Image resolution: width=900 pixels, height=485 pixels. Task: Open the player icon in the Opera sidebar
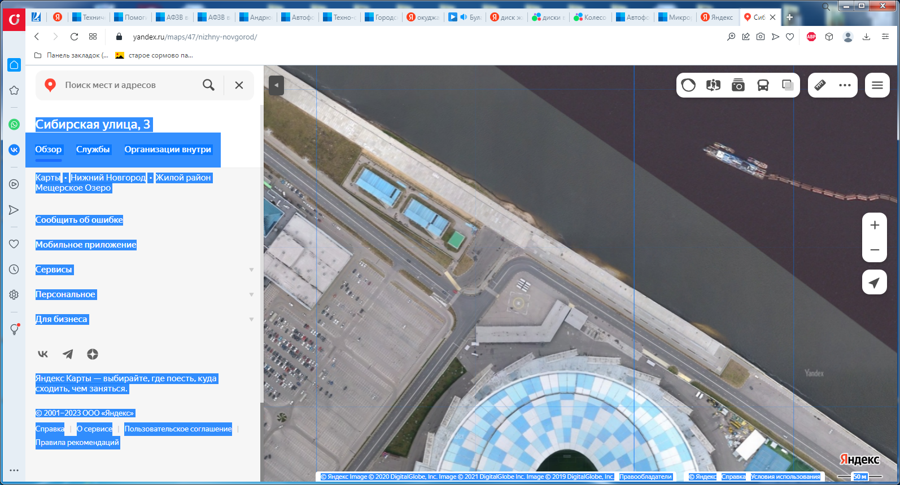tap(14, 184)
